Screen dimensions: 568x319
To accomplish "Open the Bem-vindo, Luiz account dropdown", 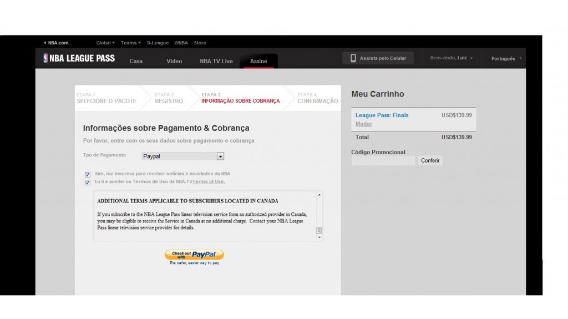I will point(452,58).
